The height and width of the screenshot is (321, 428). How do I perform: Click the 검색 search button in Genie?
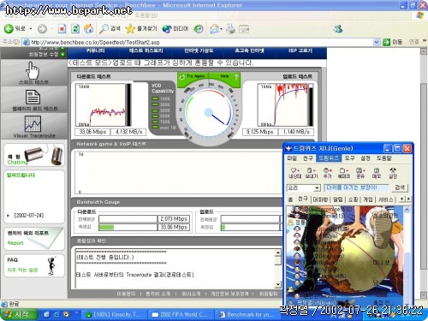coord(400,187)
